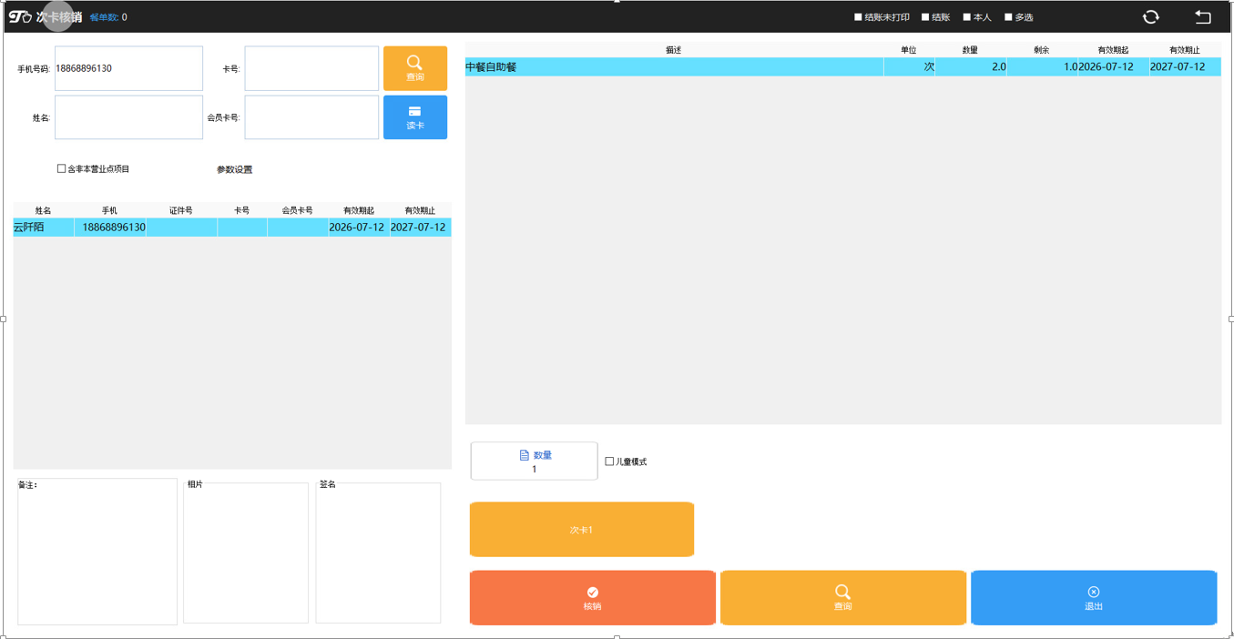The height and width of the screenshot is (639, 1234).
Task: Click the bottom orange 查询 magnifier button
Action: click(x=843, y=598)
